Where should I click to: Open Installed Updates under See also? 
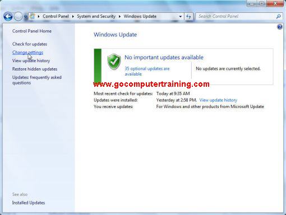point(29,203)
